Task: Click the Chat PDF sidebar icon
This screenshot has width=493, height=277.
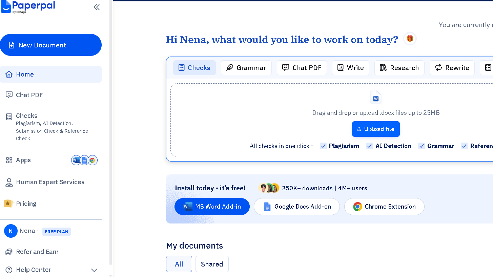Action: 9,95
